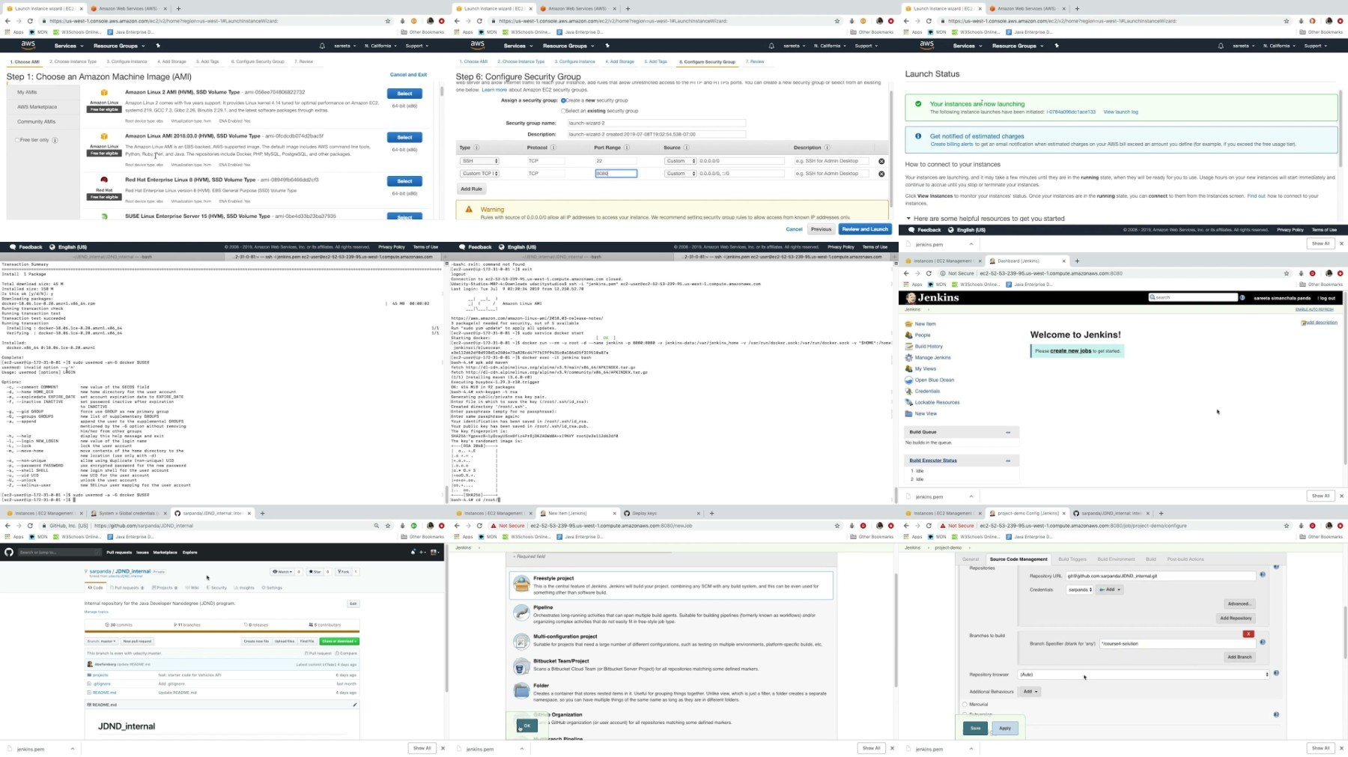
Task: Choose the Mercurial radio option
Action: coord(965,705)
